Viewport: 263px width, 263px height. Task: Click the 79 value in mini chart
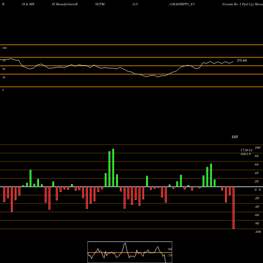169,256
